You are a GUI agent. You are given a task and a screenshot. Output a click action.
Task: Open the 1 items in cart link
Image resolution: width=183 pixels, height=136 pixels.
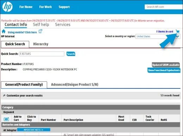pyautogui.click(x=165, y=31)
